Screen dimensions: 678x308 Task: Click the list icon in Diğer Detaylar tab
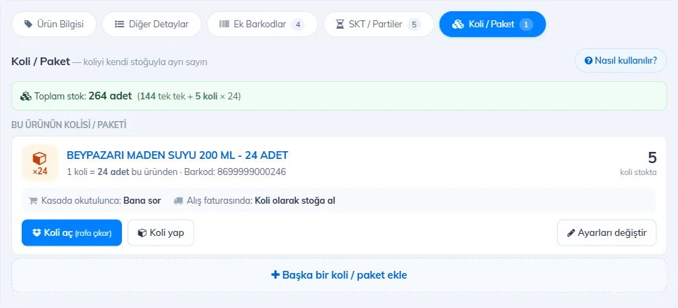(x=119, y=24)
